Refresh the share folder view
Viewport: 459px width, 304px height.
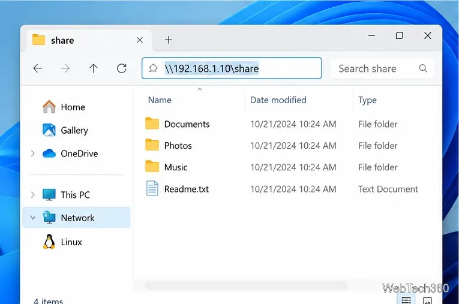pos(121,68)
